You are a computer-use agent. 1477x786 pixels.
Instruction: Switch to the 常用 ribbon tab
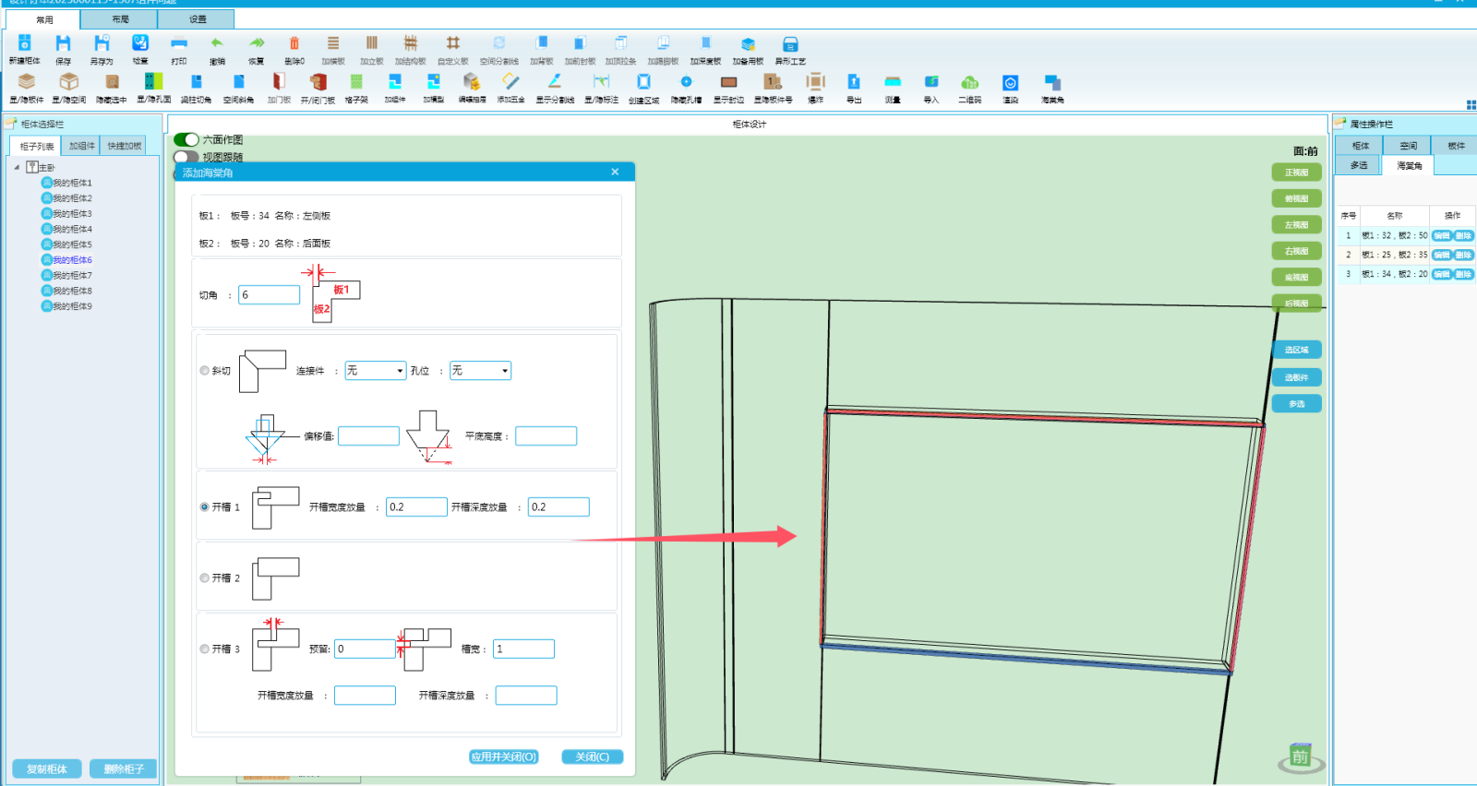tap(44, 19)
